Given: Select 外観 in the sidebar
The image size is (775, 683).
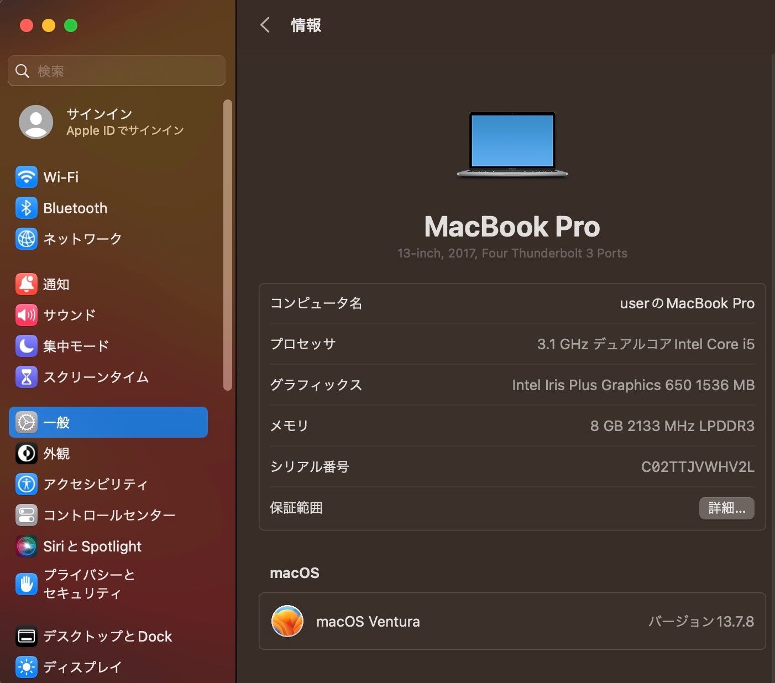Looking at the screenshot, I should [x=108, y=453].
